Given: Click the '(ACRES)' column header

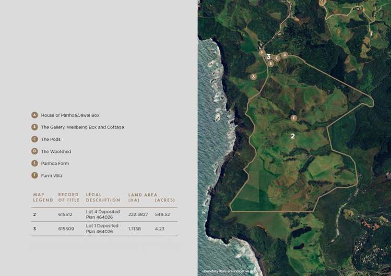Looking at the screenshot, I should (x=165, y=200).
